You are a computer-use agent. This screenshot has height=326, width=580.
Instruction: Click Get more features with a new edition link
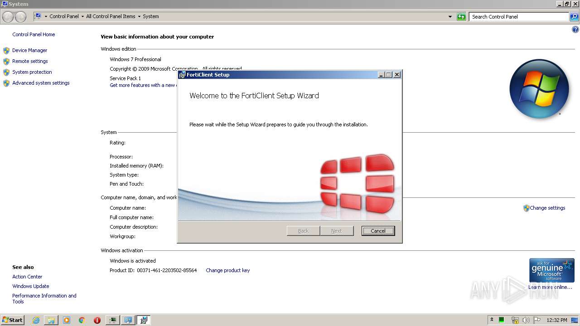pyautogui.click(x=143, y=85)
